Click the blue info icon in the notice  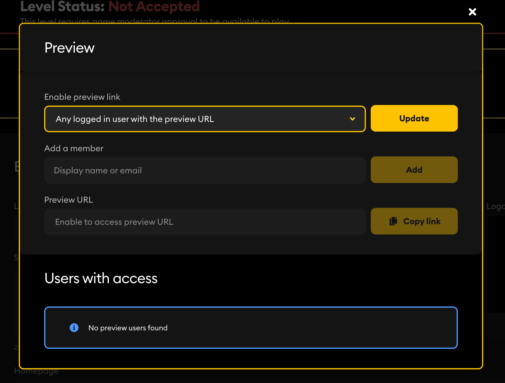point(74,328)
